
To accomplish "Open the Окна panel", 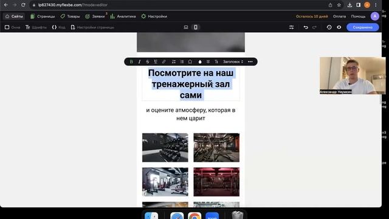I will [12, 27].
